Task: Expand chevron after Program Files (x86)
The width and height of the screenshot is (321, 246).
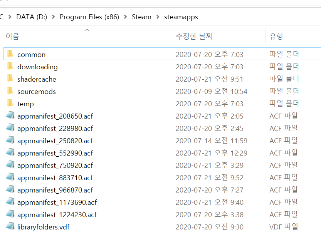Action: click(126, 17)
